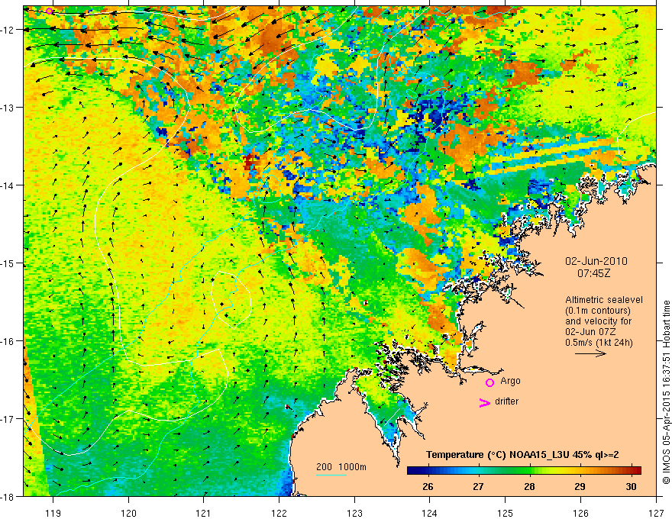Click the colorbar value 30
The height and width of the screenshot is (519, 672).
[631, 486]
